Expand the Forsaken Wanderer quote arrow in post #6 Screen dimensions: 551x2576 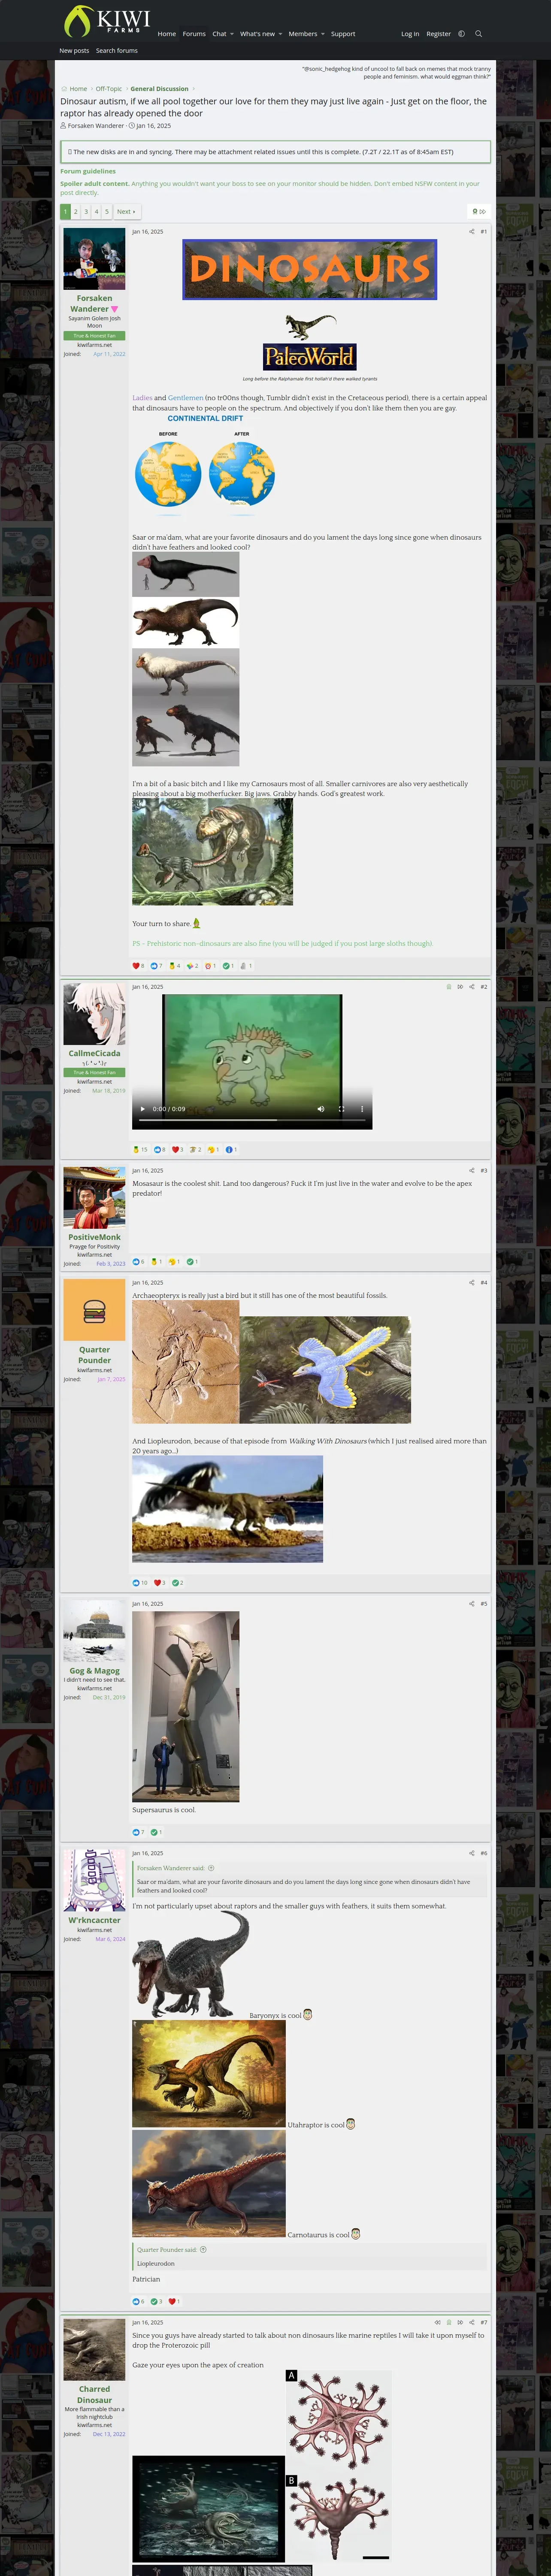coord(211,1868)
